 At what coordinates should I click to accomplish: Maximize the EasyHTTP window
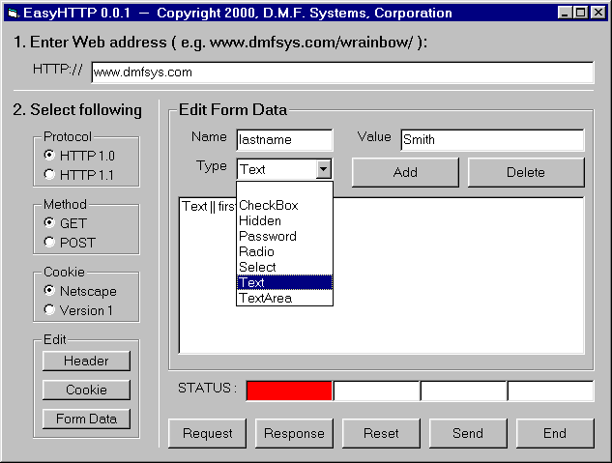pos(580,13)
